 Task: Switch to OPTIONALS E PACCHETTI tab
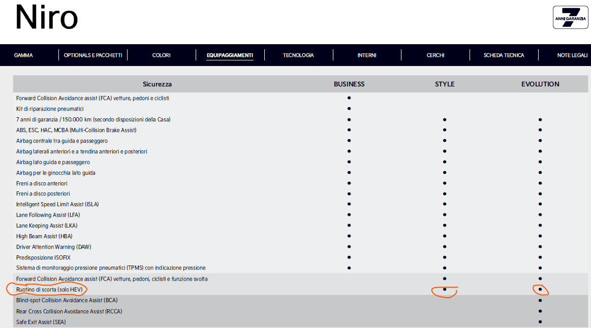pos(93,55)
